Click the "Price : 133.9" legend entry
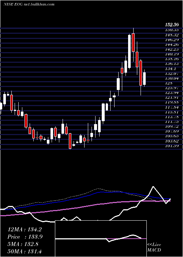 click(25, 237)
